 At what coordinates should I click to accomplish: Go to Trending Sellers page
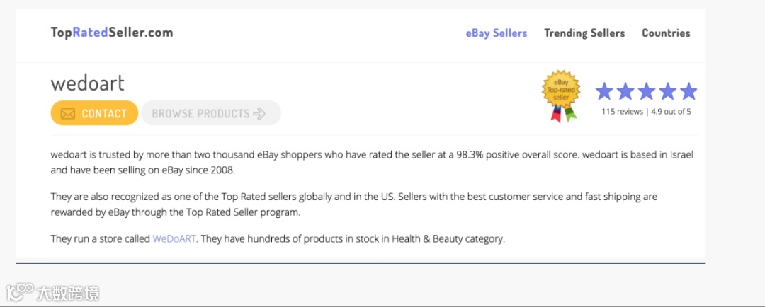coord(584,33)
